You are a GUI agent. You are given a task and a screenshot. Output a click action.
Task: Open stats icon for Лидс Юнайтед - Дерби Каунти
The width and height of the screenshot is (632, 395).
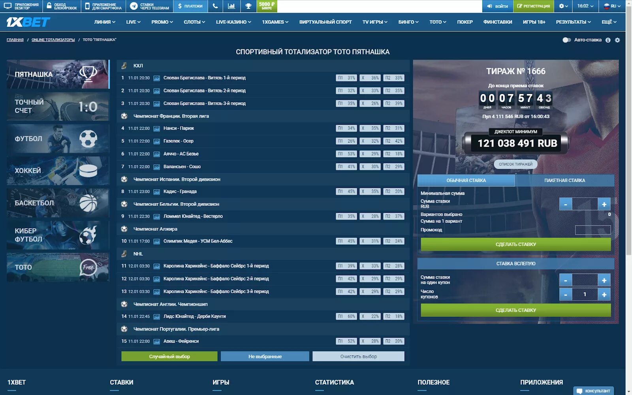(156, 316)
